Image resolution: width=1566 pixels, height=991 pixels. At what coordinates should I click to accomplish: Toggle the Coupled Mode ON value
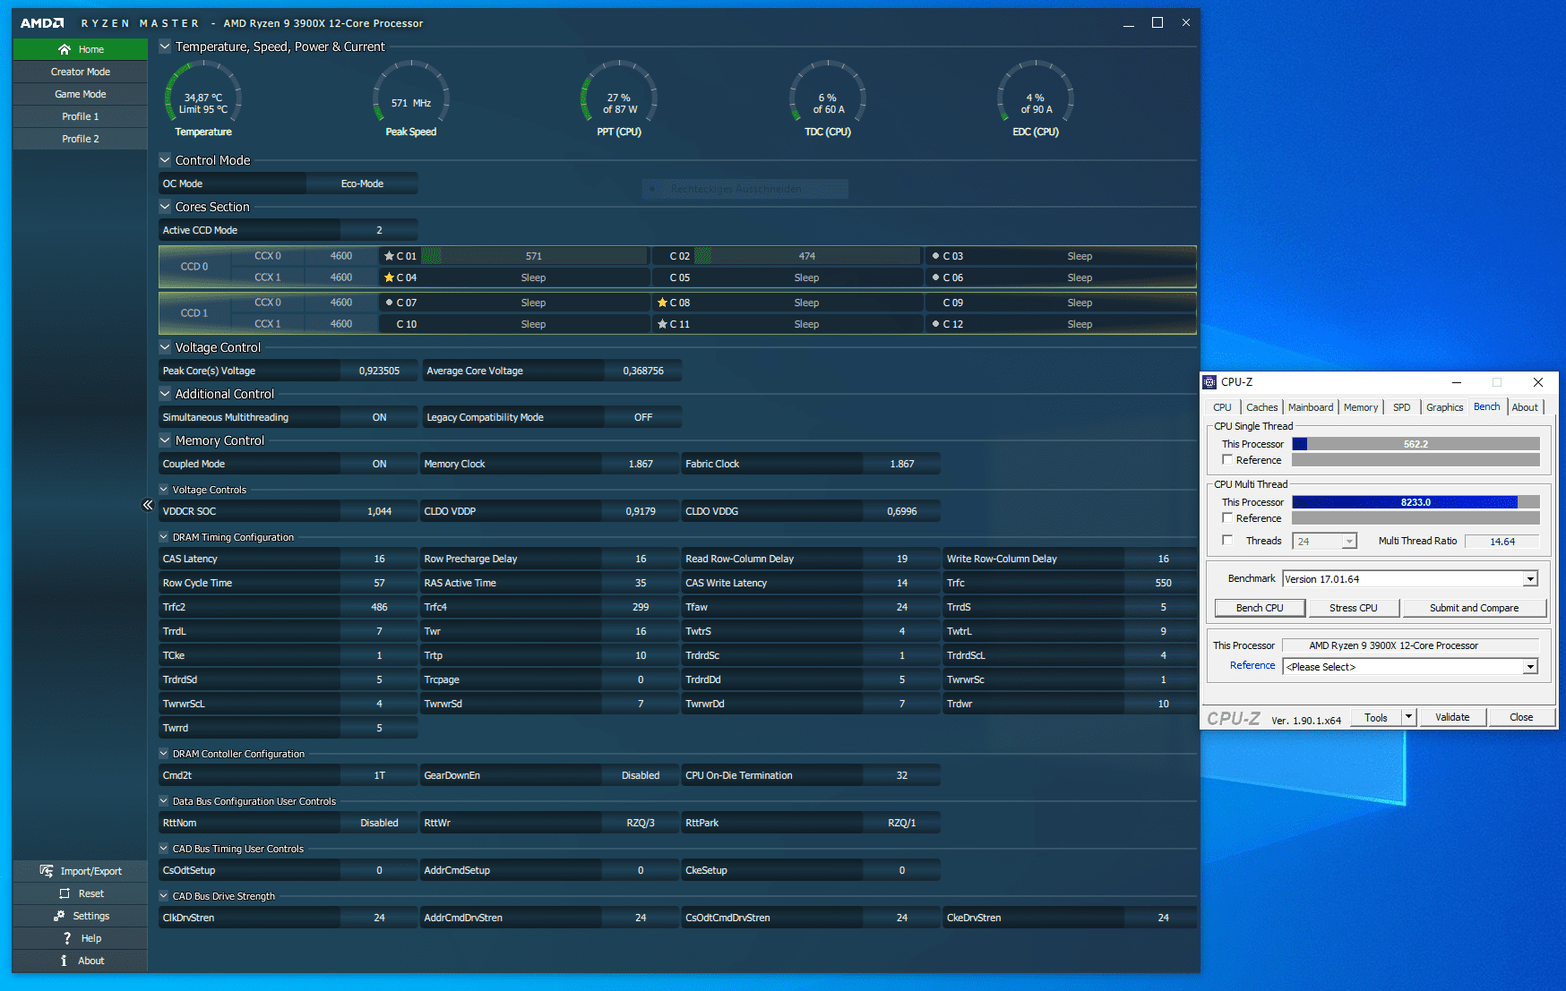(380, 464)
